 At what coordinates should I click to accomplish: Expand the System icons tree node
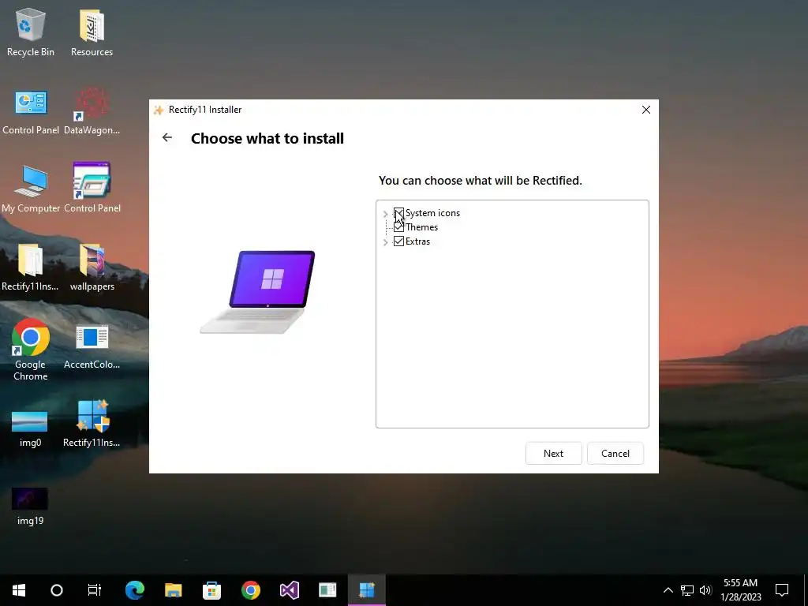[x=385, y=213]
